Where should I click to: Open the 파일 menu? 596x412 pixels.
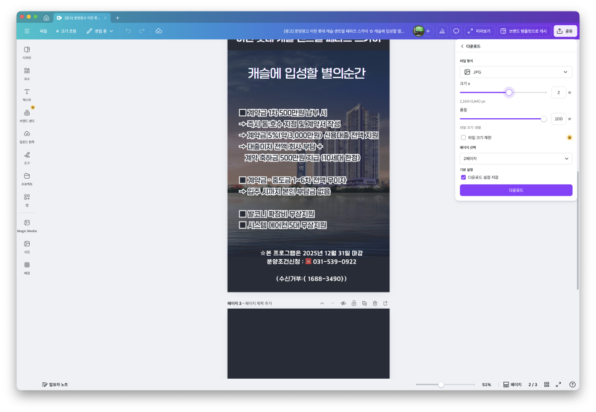43,31
